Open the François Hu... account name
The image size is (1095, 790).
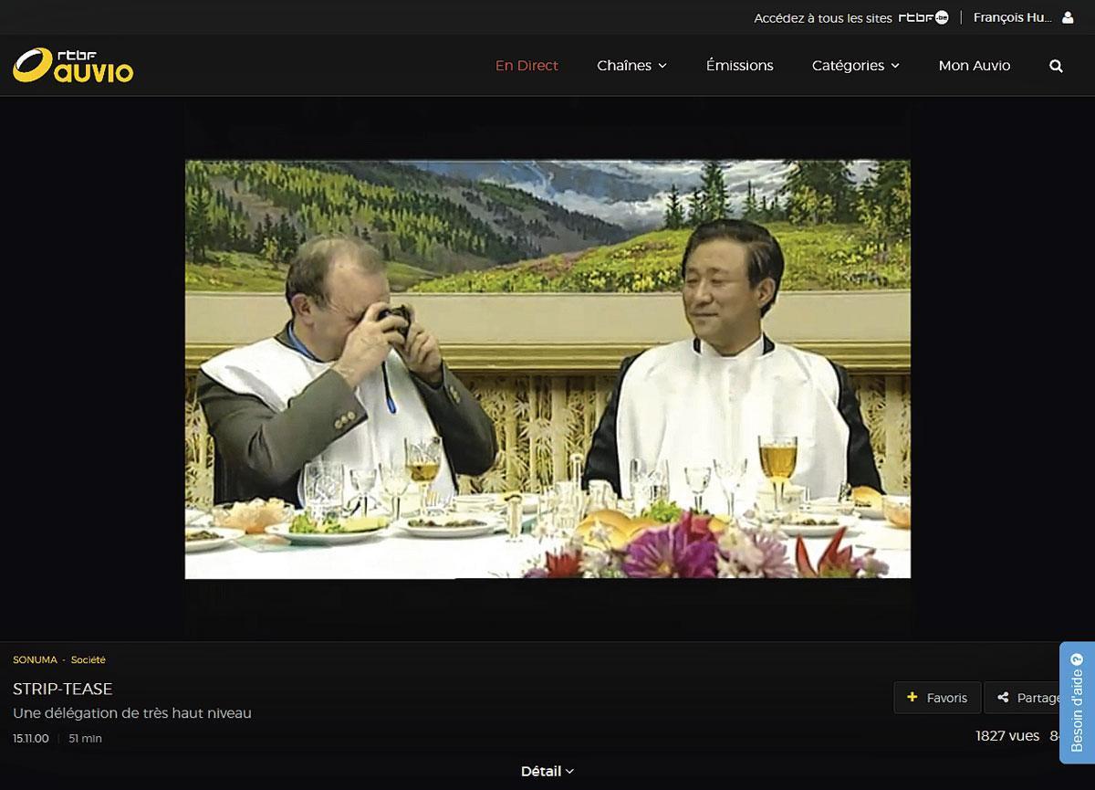point(1013,17)
